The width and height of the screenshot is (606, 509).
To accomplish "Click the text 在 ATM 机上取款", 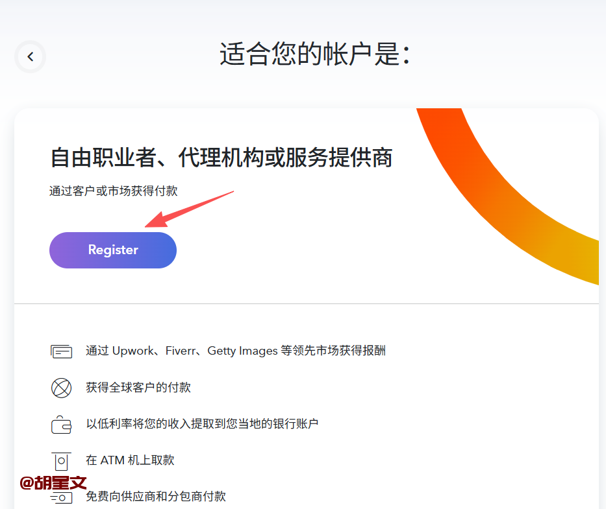I will coord(130,460).
